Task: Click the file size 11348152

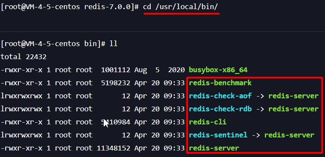Action: (x=114, y=148)
